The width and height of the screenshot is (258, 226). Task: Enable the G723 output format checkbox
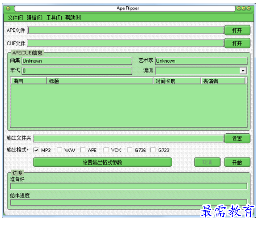[153, 150]
